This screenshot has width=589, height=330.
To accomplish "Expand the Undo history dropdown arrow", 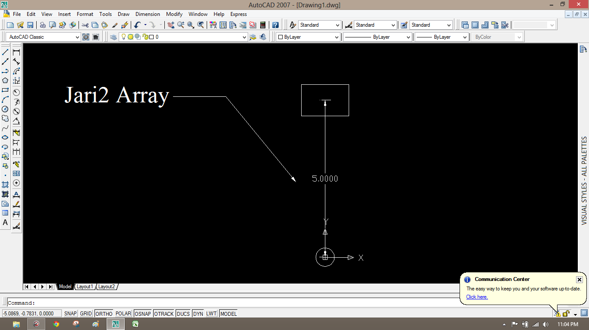I will coord(145,25).
